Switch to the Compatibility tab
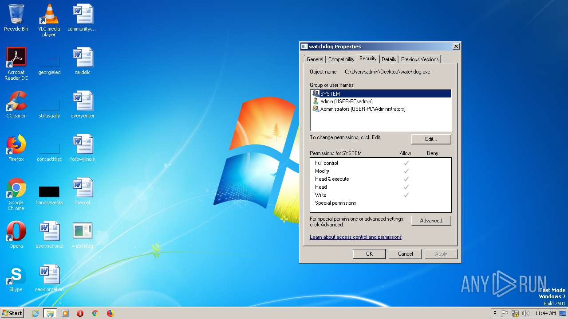 (341, 59)
